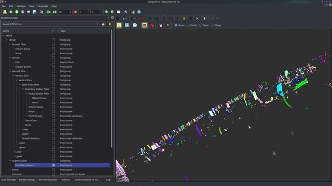This screenshot has height=186, width=332.
Task: Click the spinbox showing 20 in toolbar
Action: click(64, 12)
